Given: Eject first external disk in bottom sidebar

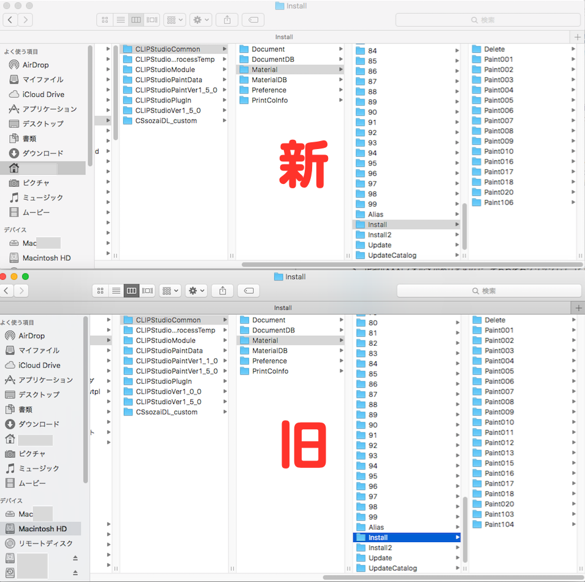Looking at the screenshot, I should pos(75,558).
